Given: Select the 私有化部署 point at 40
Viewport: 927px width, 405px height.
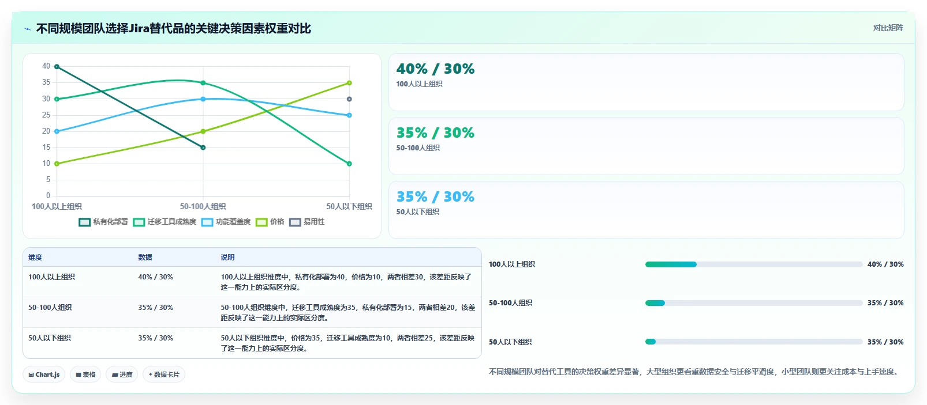Looking at the screenshot, I should point(57,67).
